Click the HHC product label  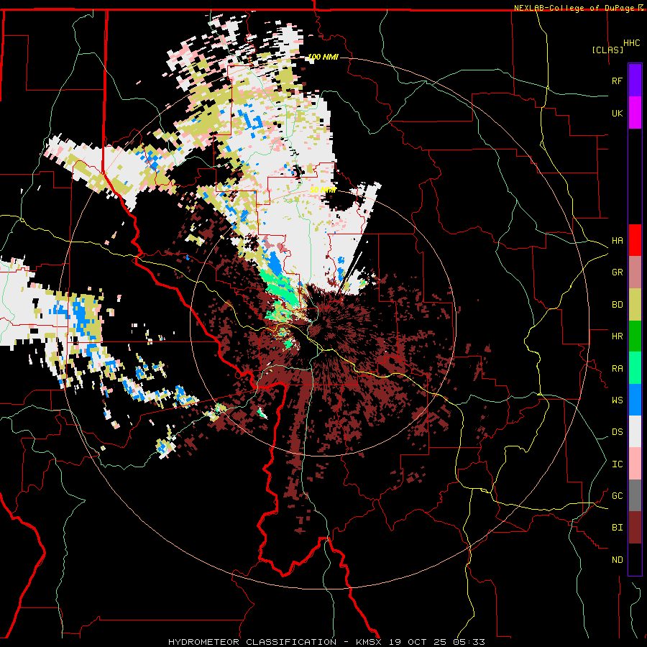632,43
